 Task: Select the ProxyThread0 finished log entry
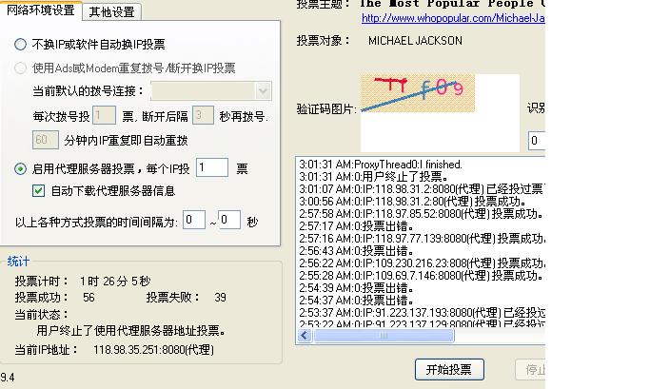[380, 165]
